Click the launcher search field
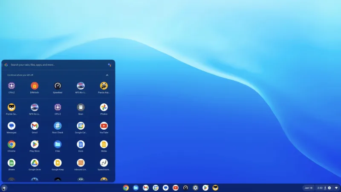The width and height of the screenshot is (341, 192). 55,65
